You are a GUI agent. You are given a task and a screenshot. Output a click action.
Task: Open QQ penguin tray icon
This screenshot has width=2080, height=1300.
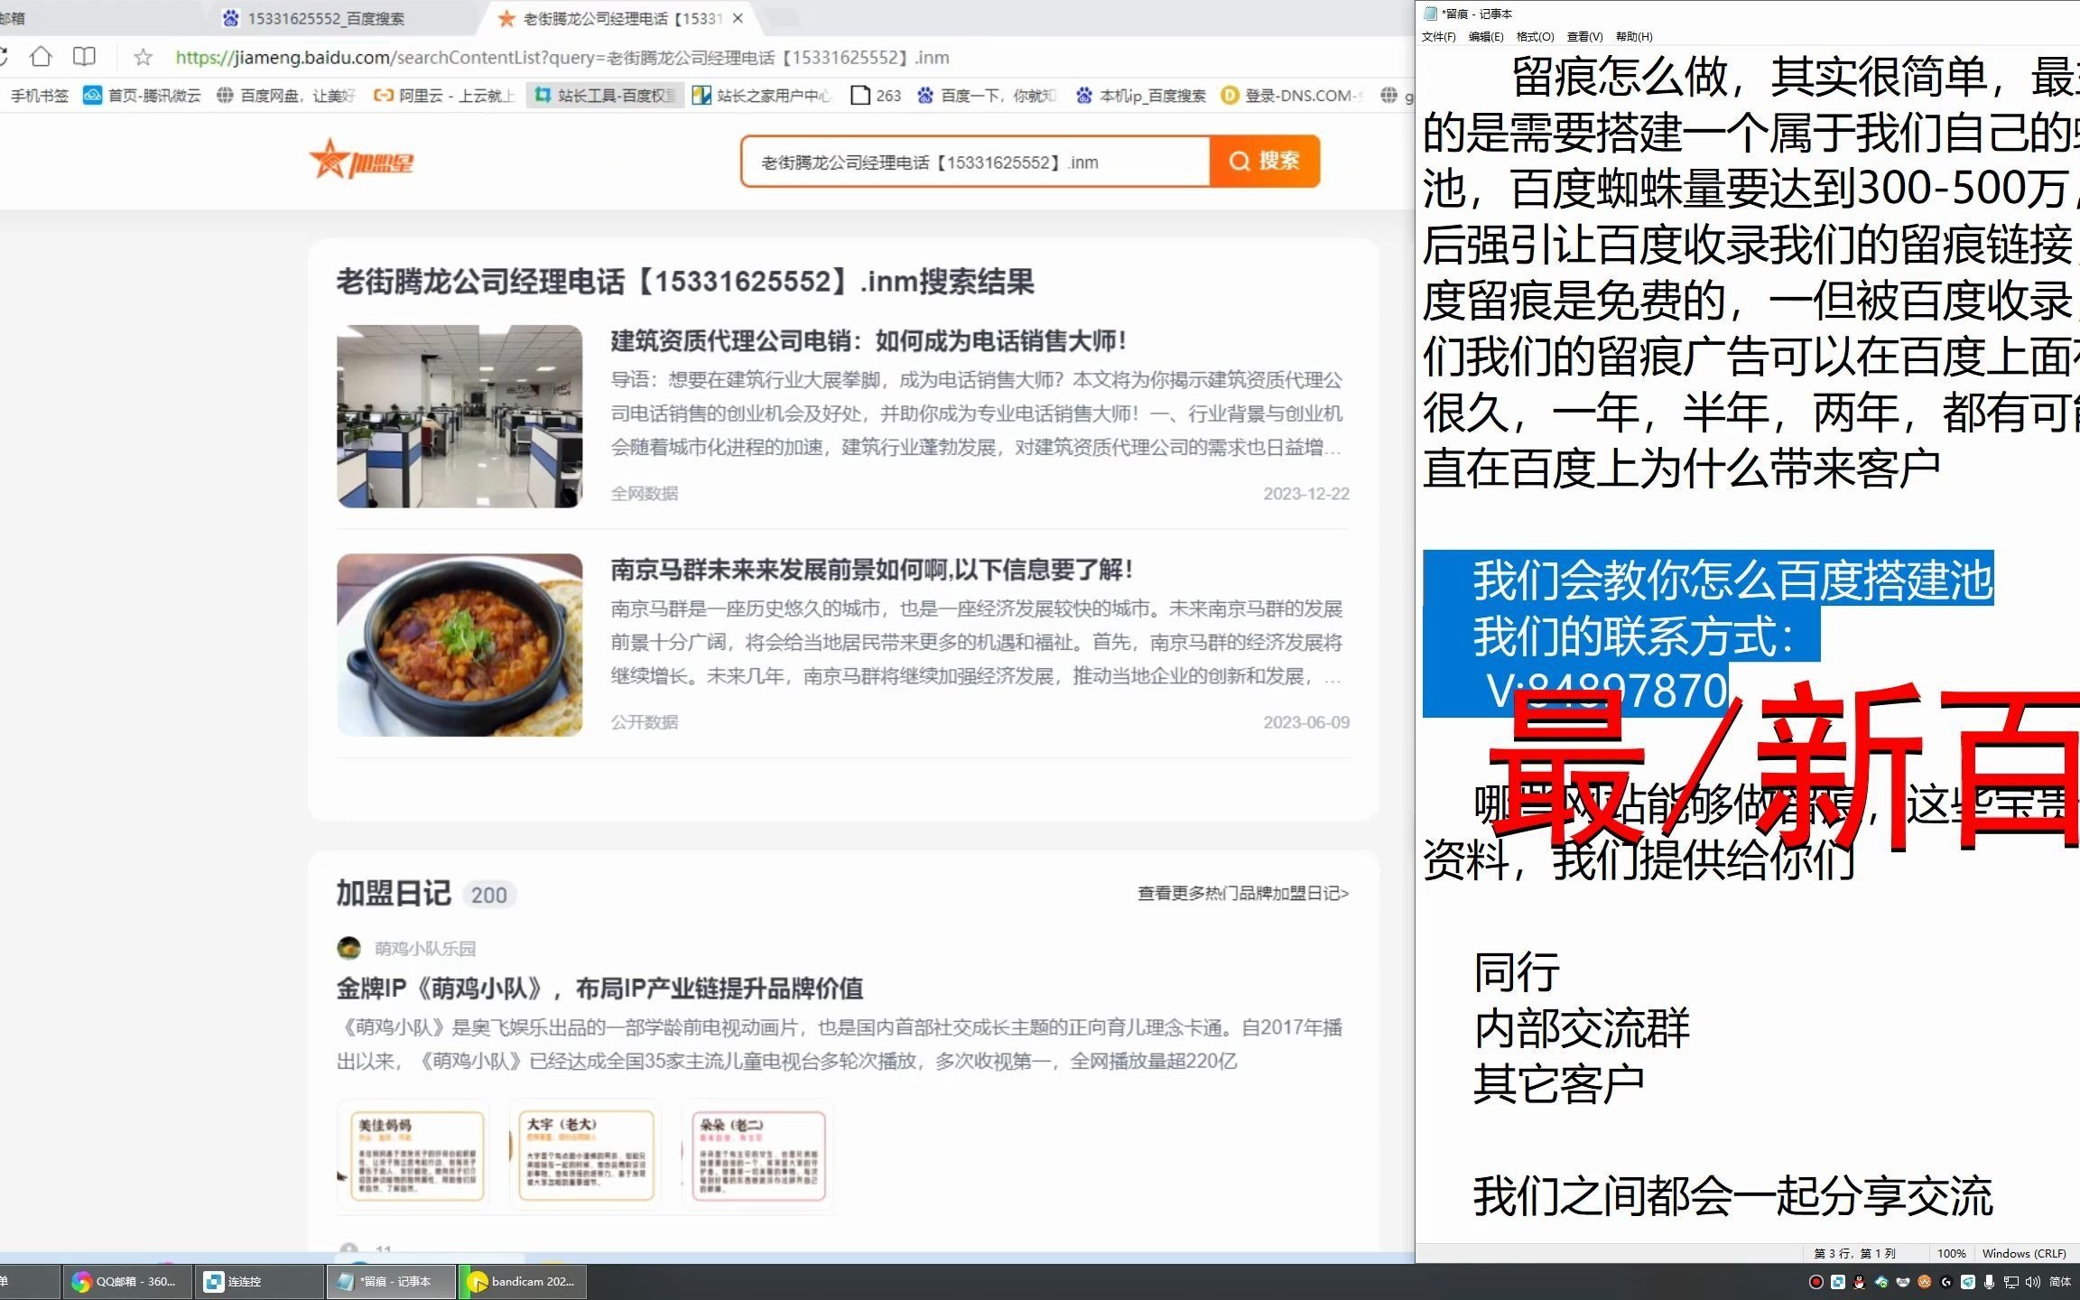(1860, 1282)
